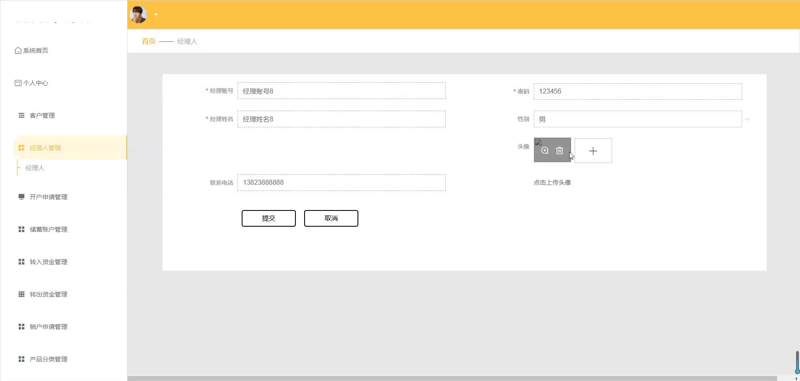Click the monitor icon beside 开户申请管理

[21, 197]
